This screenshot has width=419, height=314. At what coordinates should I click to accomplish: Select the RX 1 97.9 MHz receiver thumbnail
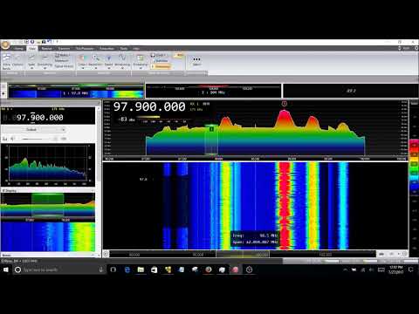tap(76, 91)
